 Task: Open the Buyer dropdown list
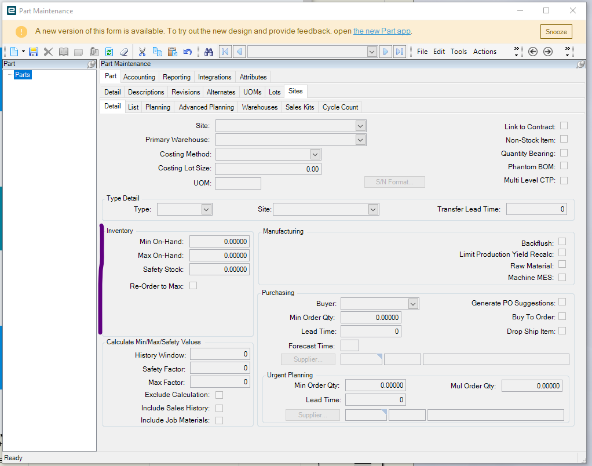[412, 304]
